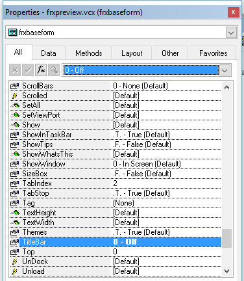Viewport: 244px width, 281px height.
Task: Select the ScrollBars property name
Action: (38, 86)
